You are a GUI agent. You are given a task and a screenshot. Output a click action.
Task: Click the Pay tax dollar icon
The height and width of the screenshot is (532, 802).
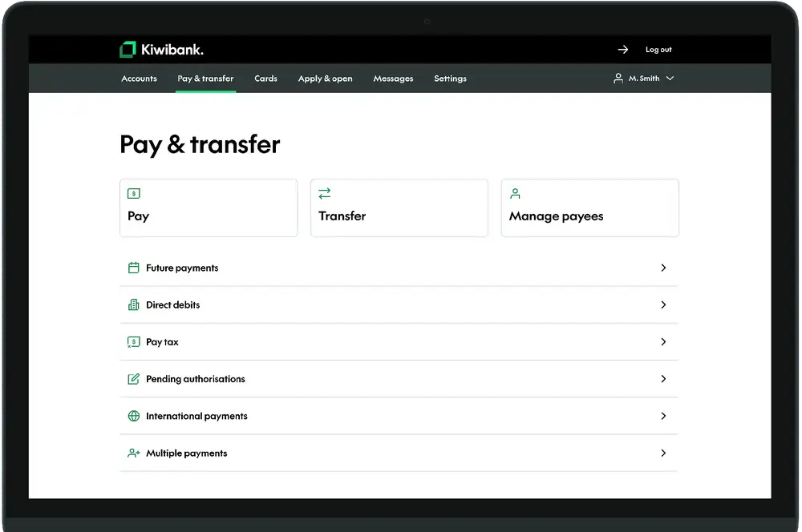click(x=133, y=342)
